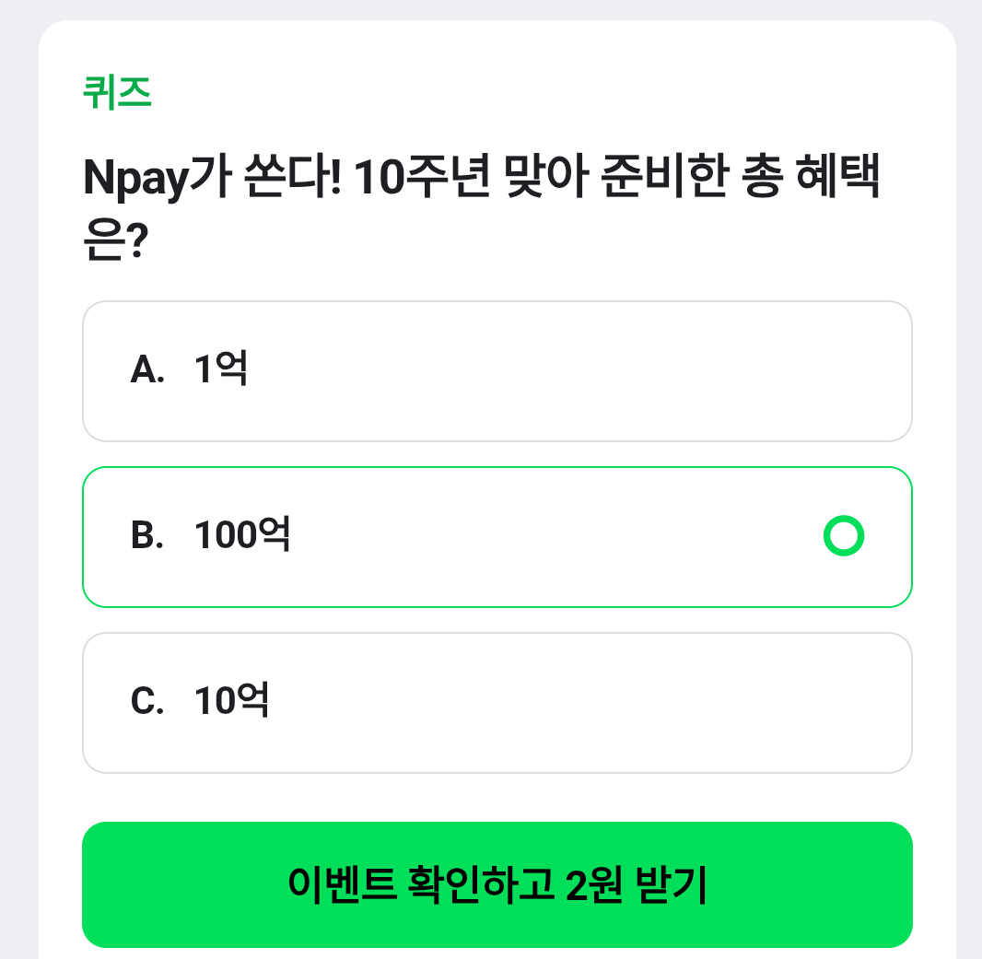Choose answer option B "100억"
The width and height of the screenshot is (982, 959).
coord(497,537)
